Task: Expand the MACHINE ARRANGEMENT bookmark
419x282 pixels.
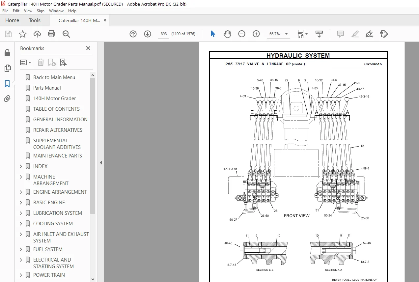Action: [21, 177]
